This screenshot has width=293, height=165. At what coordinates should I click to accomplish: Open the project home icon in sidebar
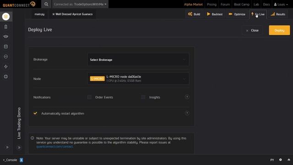click(x=6, y=16)
